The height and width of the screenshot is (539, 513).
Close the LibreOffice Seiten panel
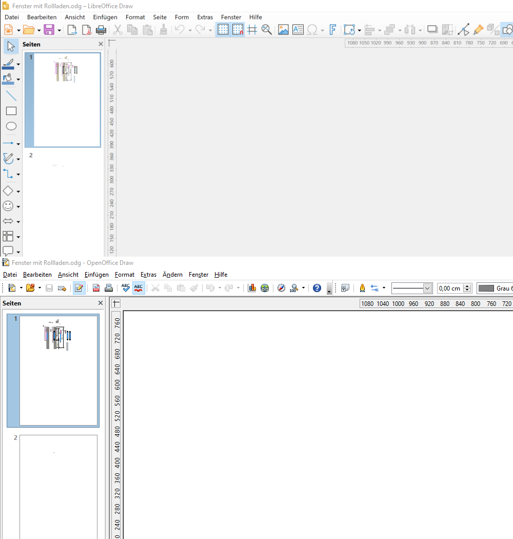[x=101, y=44]
